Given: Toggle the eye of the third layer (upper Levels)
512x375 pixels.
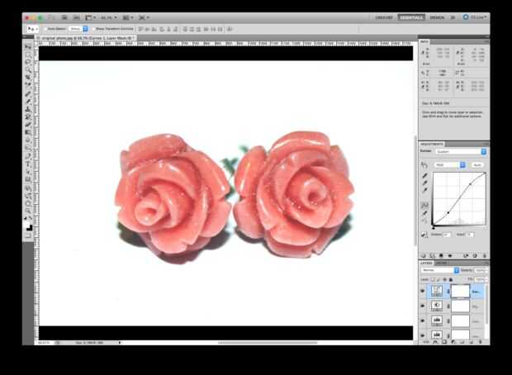Looking at the screenshot, I should click(x=423, y=320).
